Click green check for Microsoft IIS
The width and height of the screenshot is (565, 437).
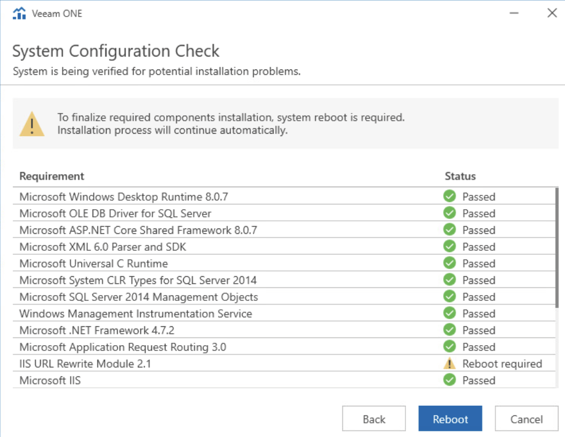click(450, 380)
